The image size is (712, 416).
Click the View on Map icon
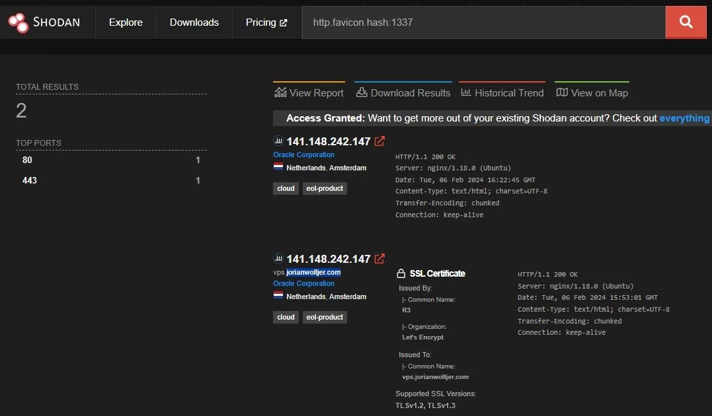tap(562, 92)
